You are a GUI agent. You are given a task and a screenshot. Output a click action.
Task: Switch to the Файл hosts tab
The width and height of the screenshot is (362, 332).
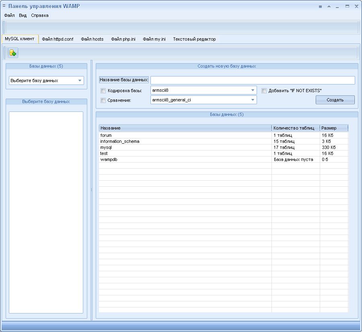coord(92,39)
